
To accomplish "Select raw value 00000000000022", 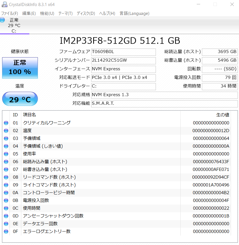I will click(x=211, y=208).
